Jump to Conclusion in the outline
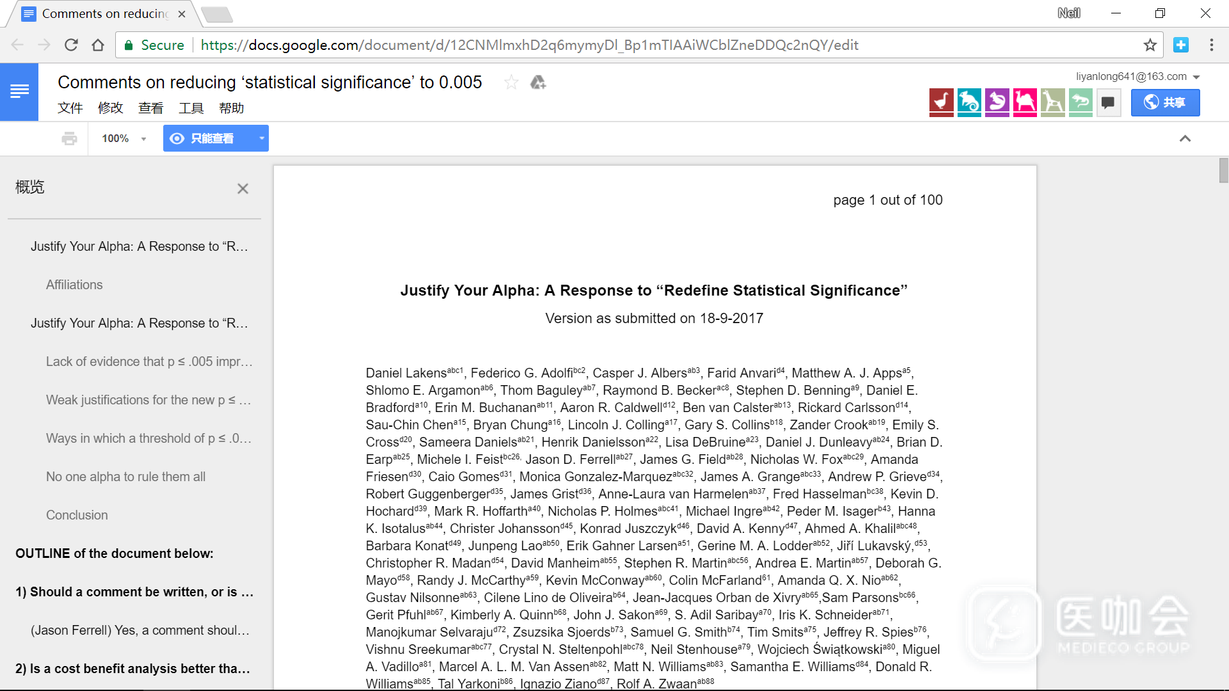1229x691 pixels. coord(77,515)
